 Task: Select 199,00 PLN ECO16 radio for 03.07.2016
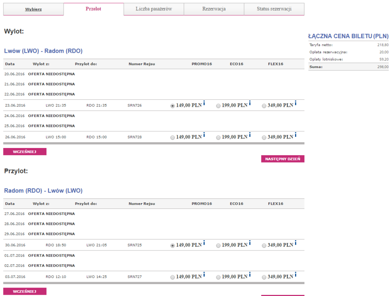[218, 277]
